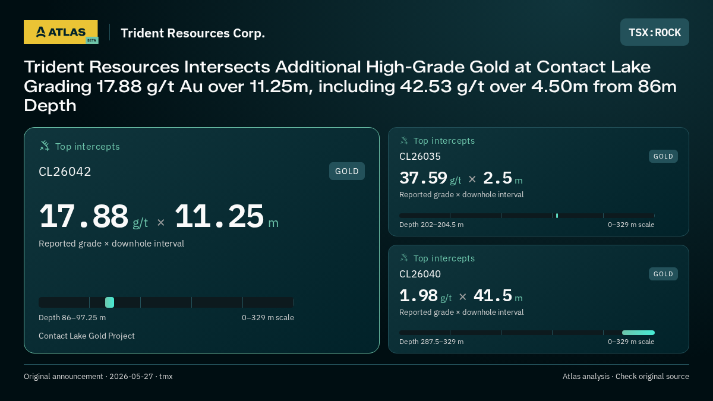Click the hole ID CL26035
This screenshot has height=401, width=713.
coord(420,156)
